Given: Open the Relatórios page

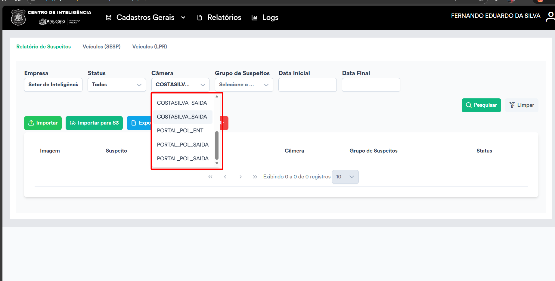Looking at the screenshot, I should tap(219, 17).
